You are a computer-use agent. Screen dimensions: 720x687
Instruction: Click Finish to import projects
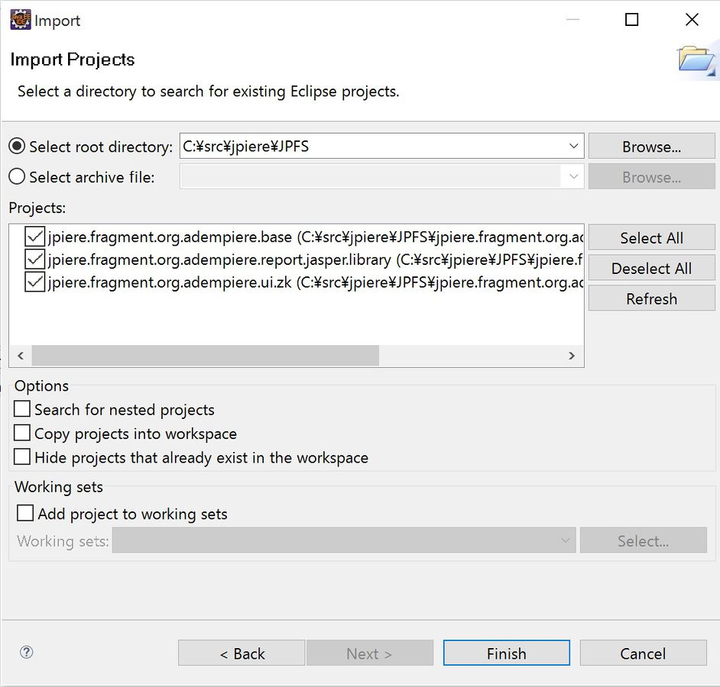506,653
